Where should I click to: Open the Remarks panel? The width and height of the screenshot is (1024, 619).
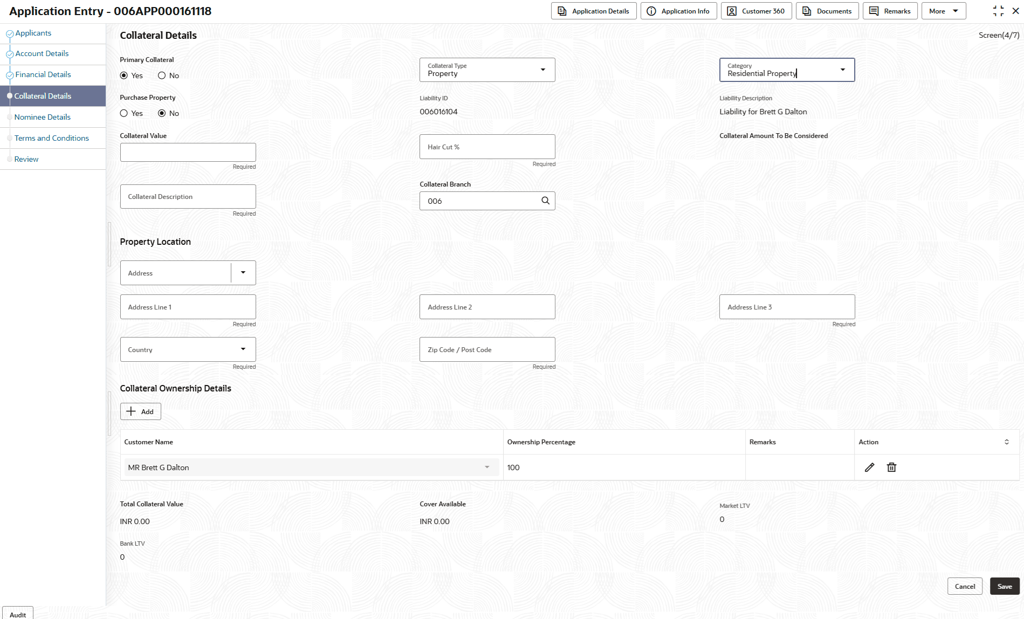tap(890, 11)
